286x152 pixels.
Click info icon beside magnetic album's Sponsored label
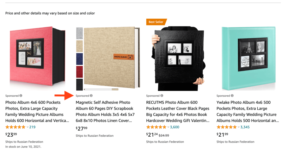(x=91, y=96)
